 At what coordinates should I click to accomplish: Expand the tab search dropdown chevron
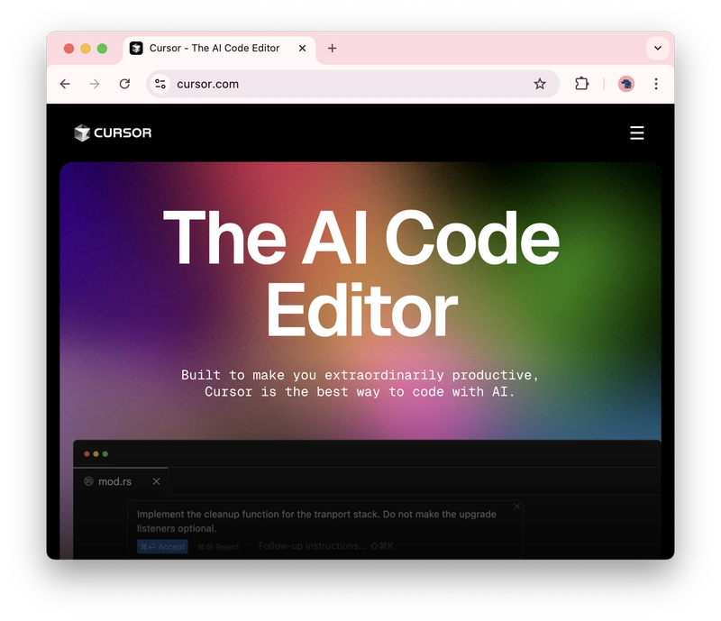click(x=658, y=49)
